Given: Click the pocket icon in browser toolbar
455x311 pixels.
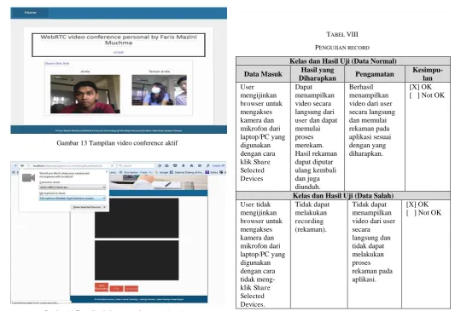Looking at the screenshot, I should tap(175, 165).
